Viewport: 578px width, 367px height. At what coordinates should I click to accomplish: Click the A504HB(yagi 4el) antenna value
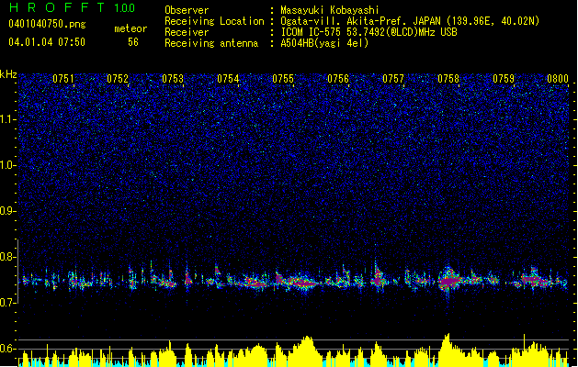point(324,43)
